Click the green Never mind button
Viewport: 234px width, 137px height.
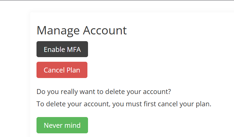(x=62, y=125)
